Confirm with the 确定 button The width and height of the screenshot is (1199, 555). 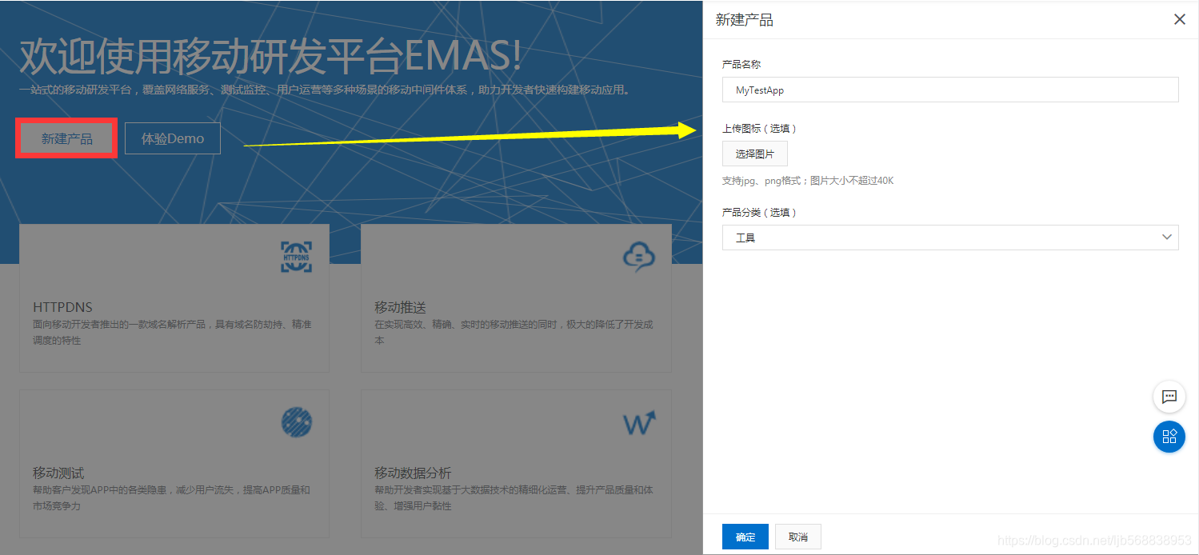click(x=745, y=537)
